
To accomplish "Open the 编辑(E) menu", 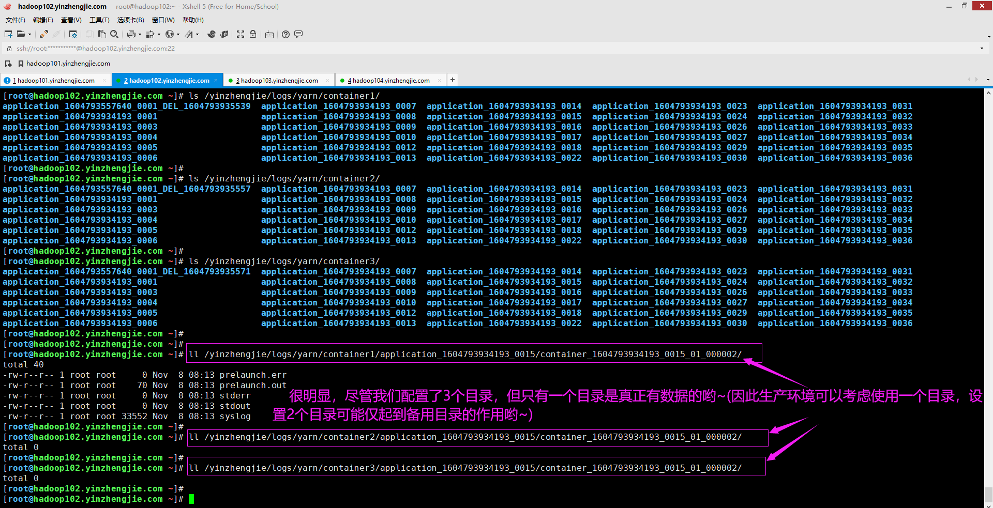I will coord(43,20).
